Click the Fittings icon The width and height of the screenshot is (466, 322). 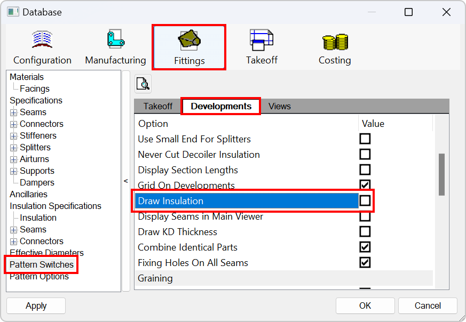pyautogui.click(x=188, y=46)
